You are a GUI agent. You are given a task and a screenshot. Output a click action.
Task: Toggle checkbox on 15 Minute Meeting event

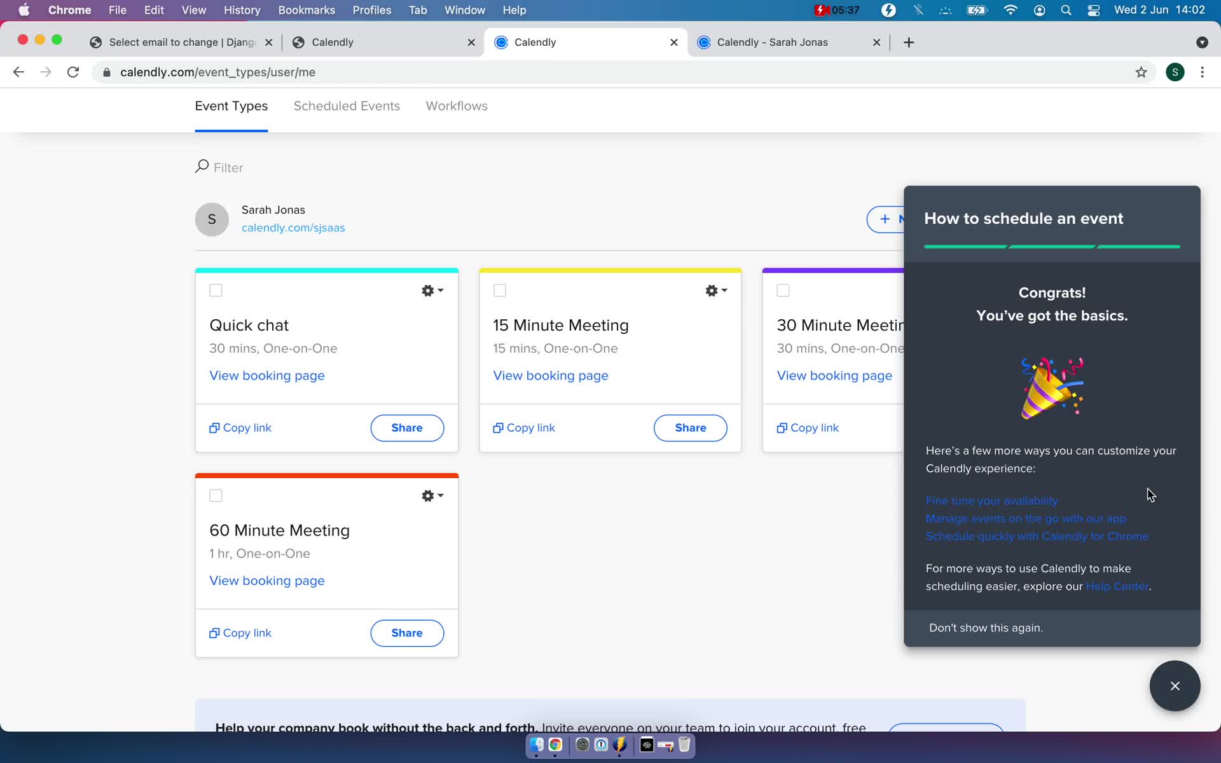[500, 290]
